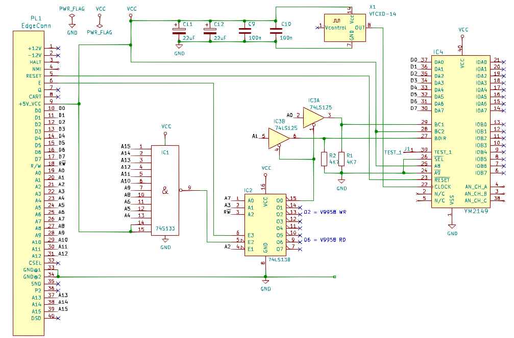514x338 pixels.
Task: Click the no-connect X on Vcontrol pin
Action: pyautogui.click(x=317, y=28)
